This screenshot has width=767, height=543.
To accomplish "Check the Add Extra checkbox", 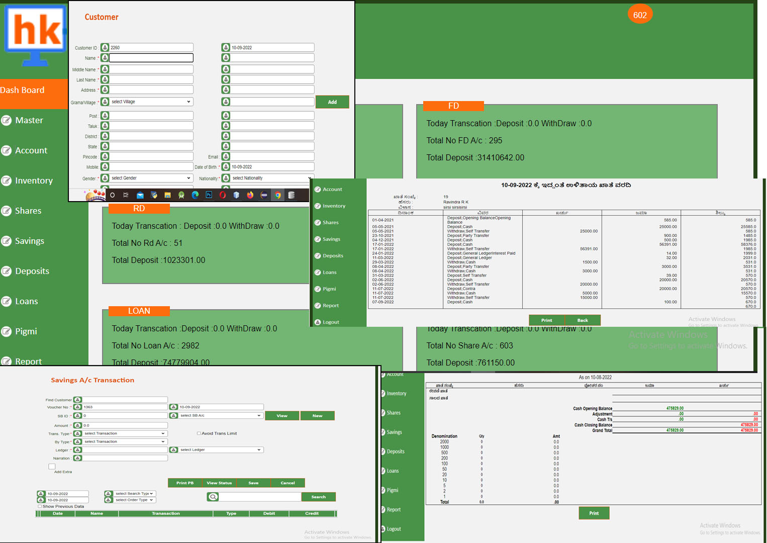I will tap(52, 467).
